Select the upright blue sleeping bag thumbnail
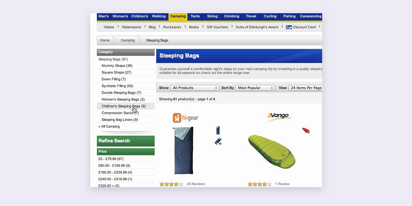This screenshot has height=206, width=412. coord(218,130)
